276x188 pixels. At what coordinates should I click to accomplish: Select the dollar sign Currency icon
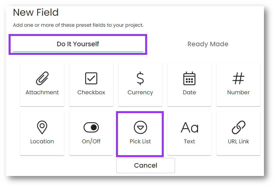pyautogui.click(x=140, y=79)
